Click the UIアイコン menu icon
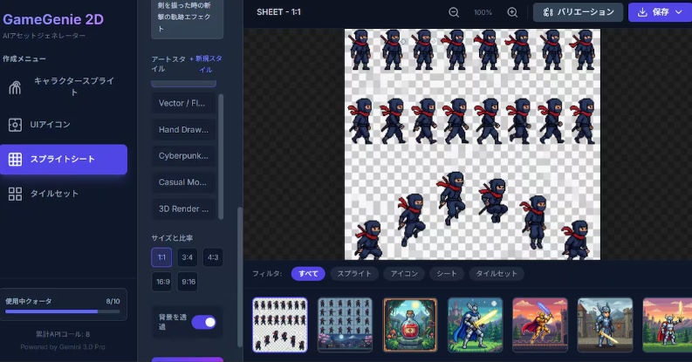The height and width of the screenshot is (362, 692). pyautogui.click(x=15, y=125)
